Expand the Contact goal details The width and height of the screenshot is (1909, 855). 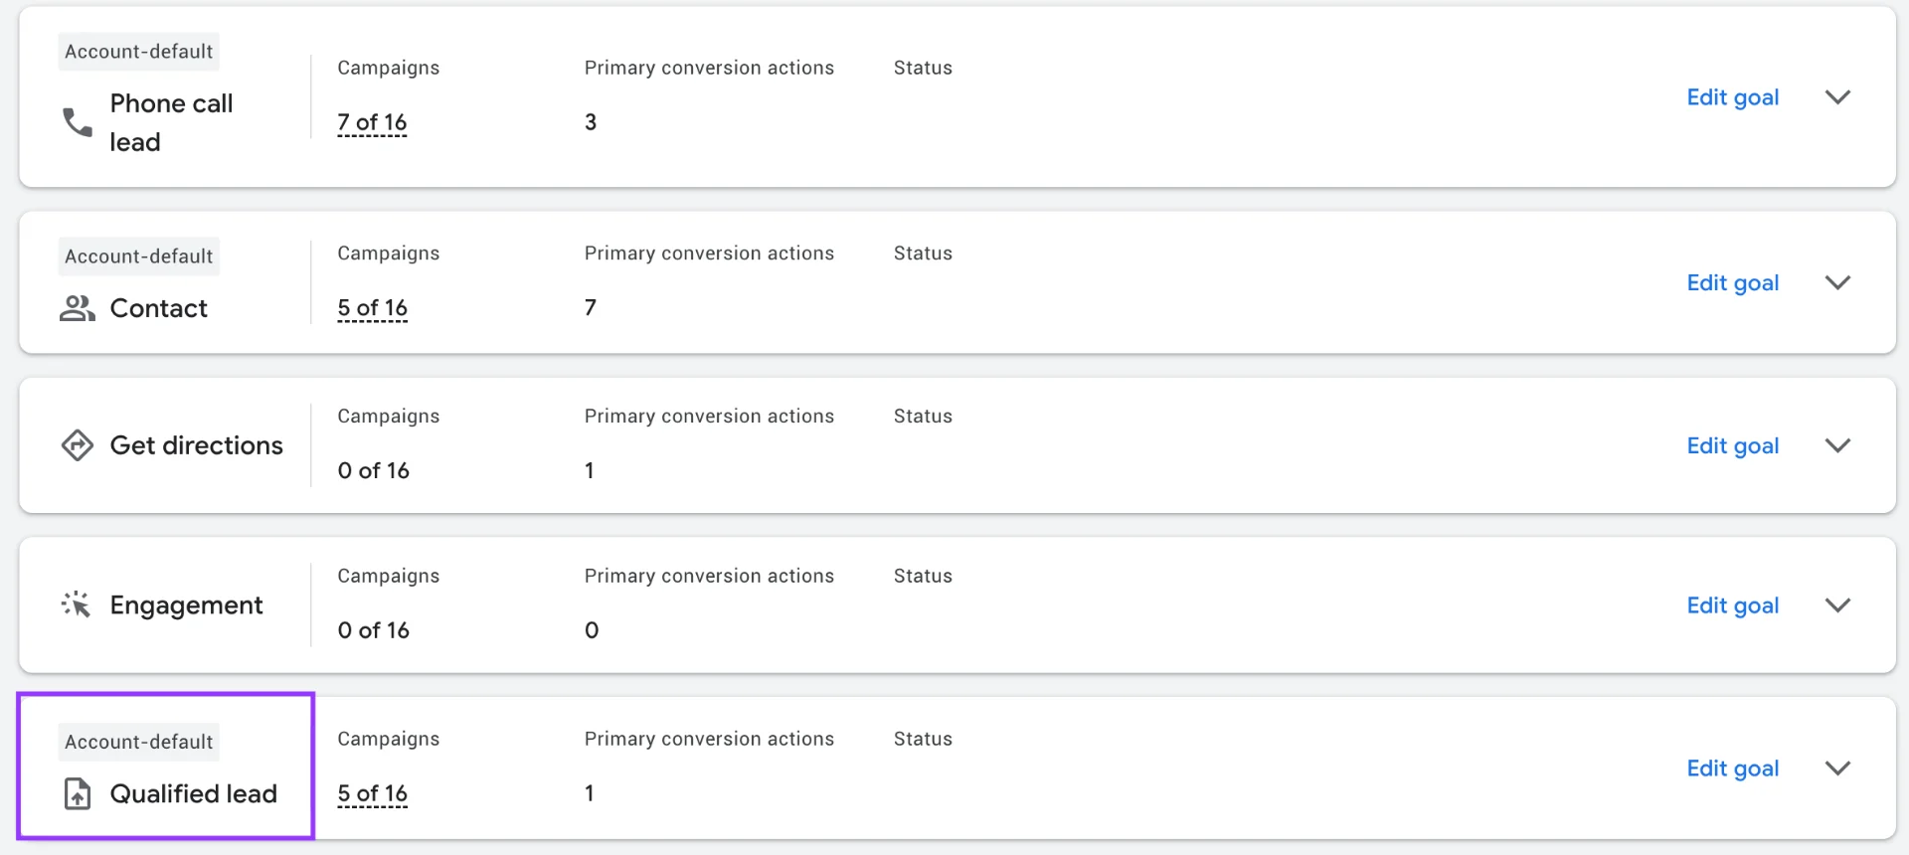1836,282
